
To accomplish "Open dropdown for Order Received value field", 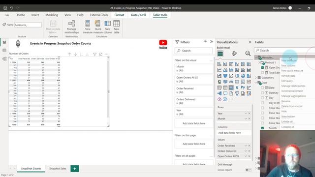I will coord(246,146).
